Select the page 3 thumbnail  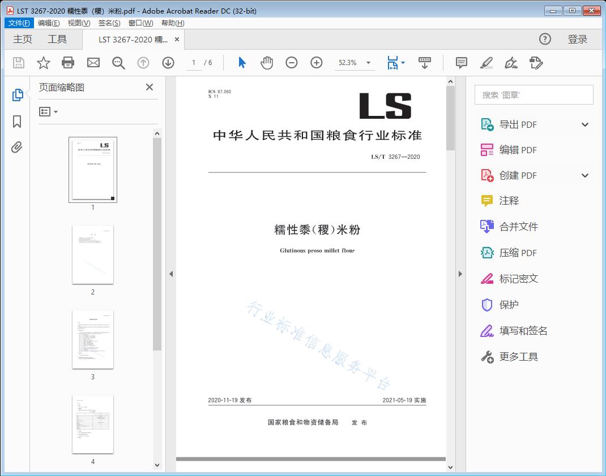92,339
